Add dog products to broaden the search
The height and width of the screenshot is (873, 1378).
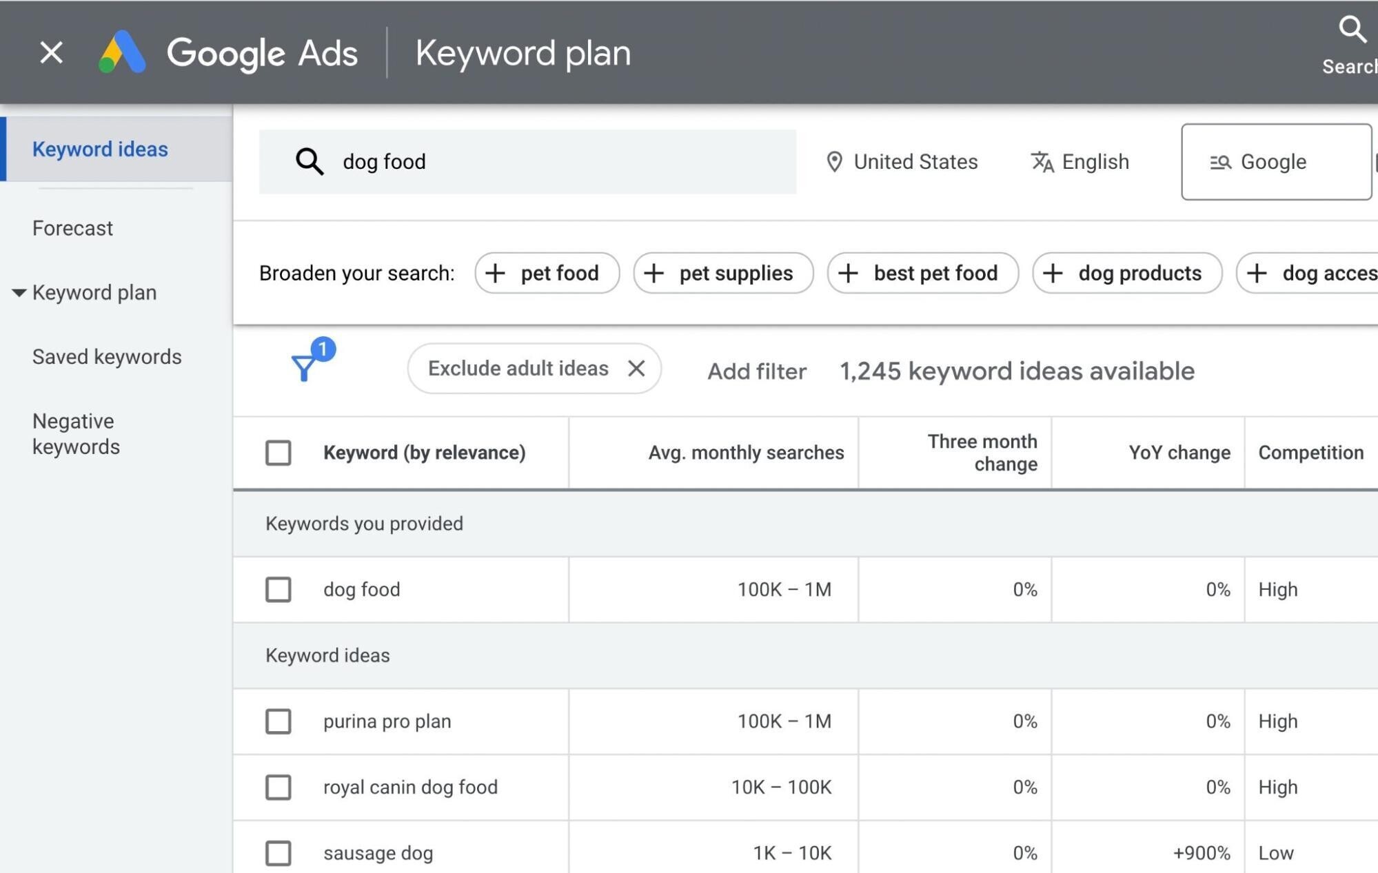1127,274
